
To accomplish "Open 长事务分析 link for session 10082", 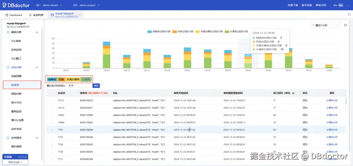I will tap(332, 115).
